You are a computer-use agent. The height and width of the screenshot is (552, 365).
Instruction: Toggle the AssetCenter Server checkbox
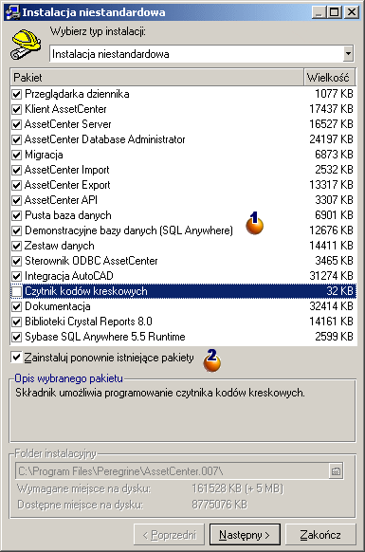[16, 124]
